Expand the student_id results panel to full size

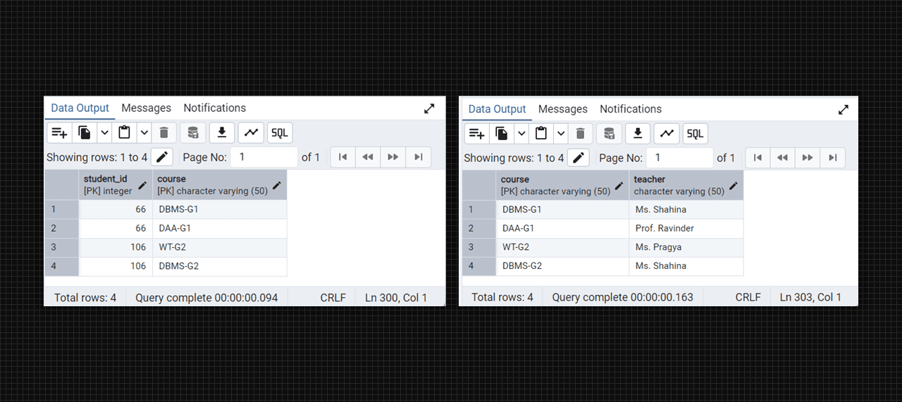[429, 108]
